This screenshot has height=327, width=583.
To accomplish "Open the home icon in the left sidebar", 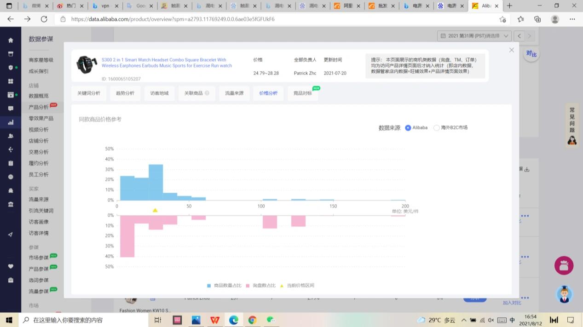I will (11, 40).
